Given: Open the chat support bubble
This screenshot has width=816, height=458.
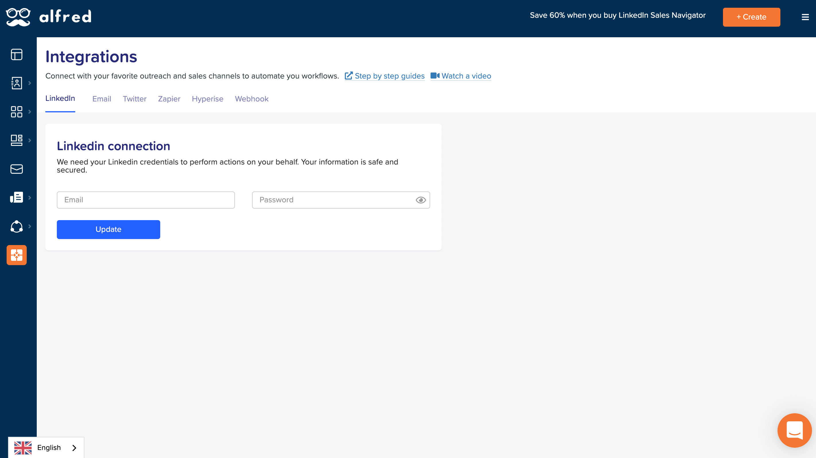Looking at the screenshot, I should tap(795, 430).
